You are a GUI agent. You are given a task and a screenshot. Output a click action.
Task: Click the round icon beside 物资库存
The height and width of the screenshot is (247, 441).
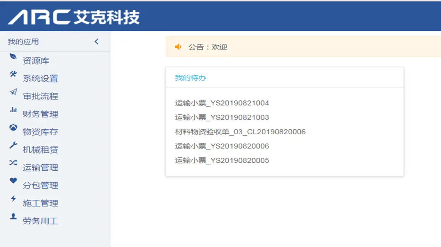click(13, 128)
